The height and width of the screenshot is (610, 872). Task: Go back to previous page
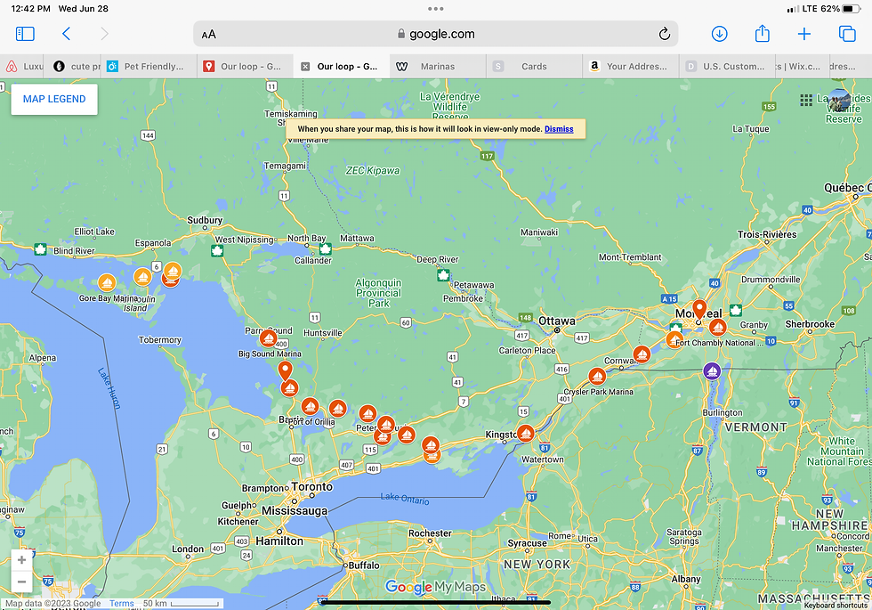coord(66,34)
